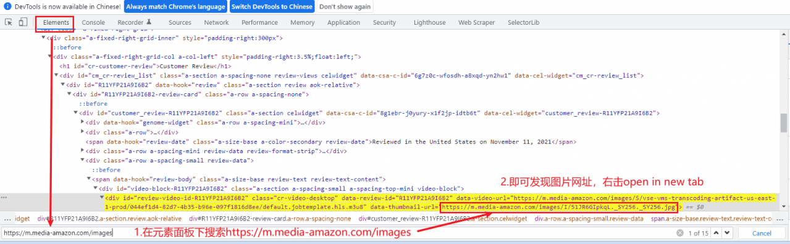790x244 pixels.
Task: Collapse the highlighted review-video-id div node
Action: [103, 198]
